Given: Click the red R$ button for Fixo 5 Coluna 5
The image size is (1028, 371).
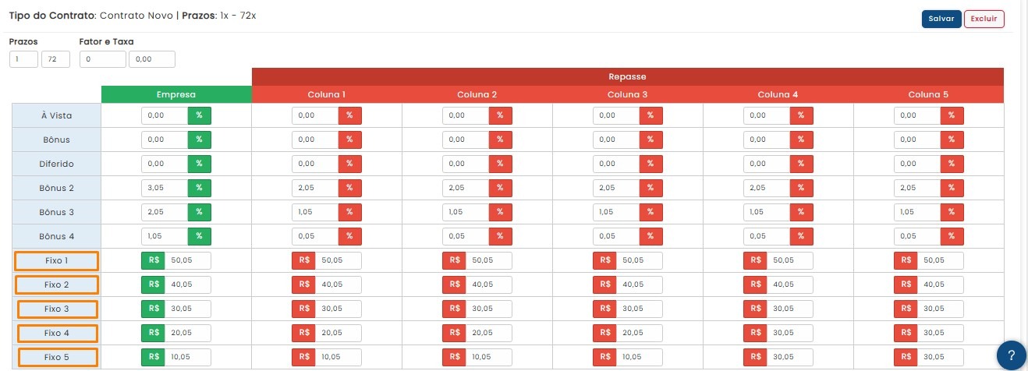Looking at the screenshot, I should click(905, 357).
